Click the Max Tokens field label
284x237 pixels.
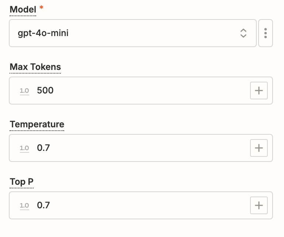(35, 67)
